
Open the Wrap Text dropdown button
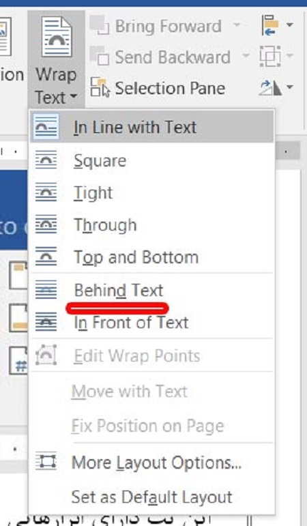click(x=56, y=59)
